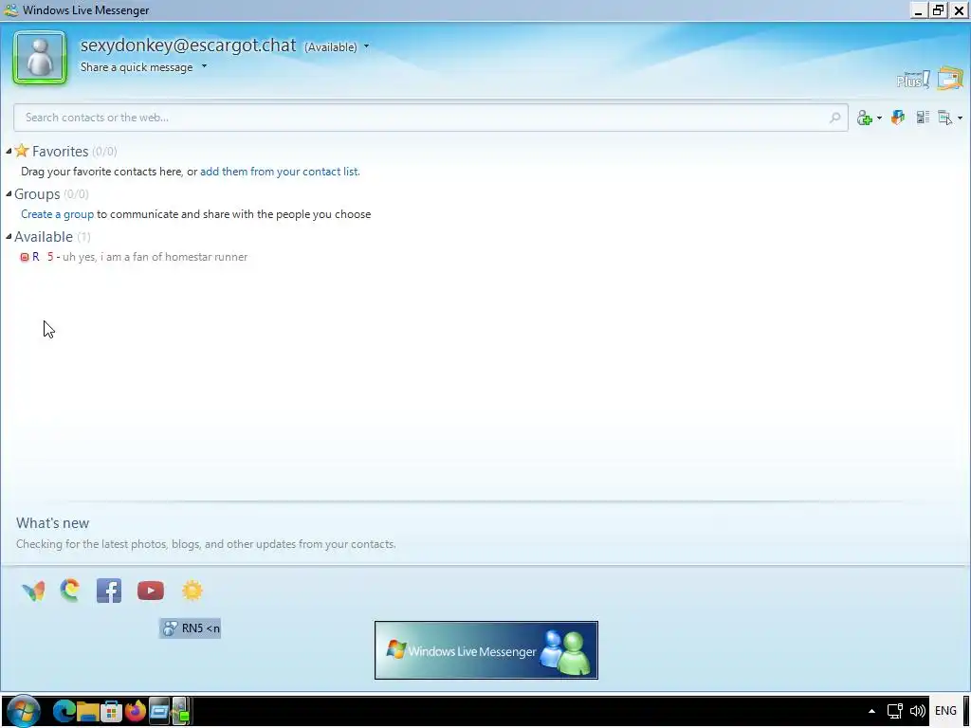
Task: Open the Messenger taskbar icon
Action: [x=181, y=711]
